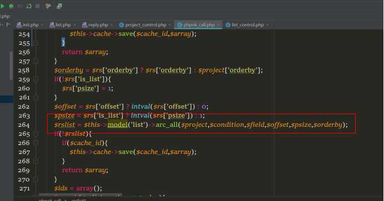Click 'return $array;' on line 256
The width and height of the screenshot is (384, 201).
[x=85, y=52]
